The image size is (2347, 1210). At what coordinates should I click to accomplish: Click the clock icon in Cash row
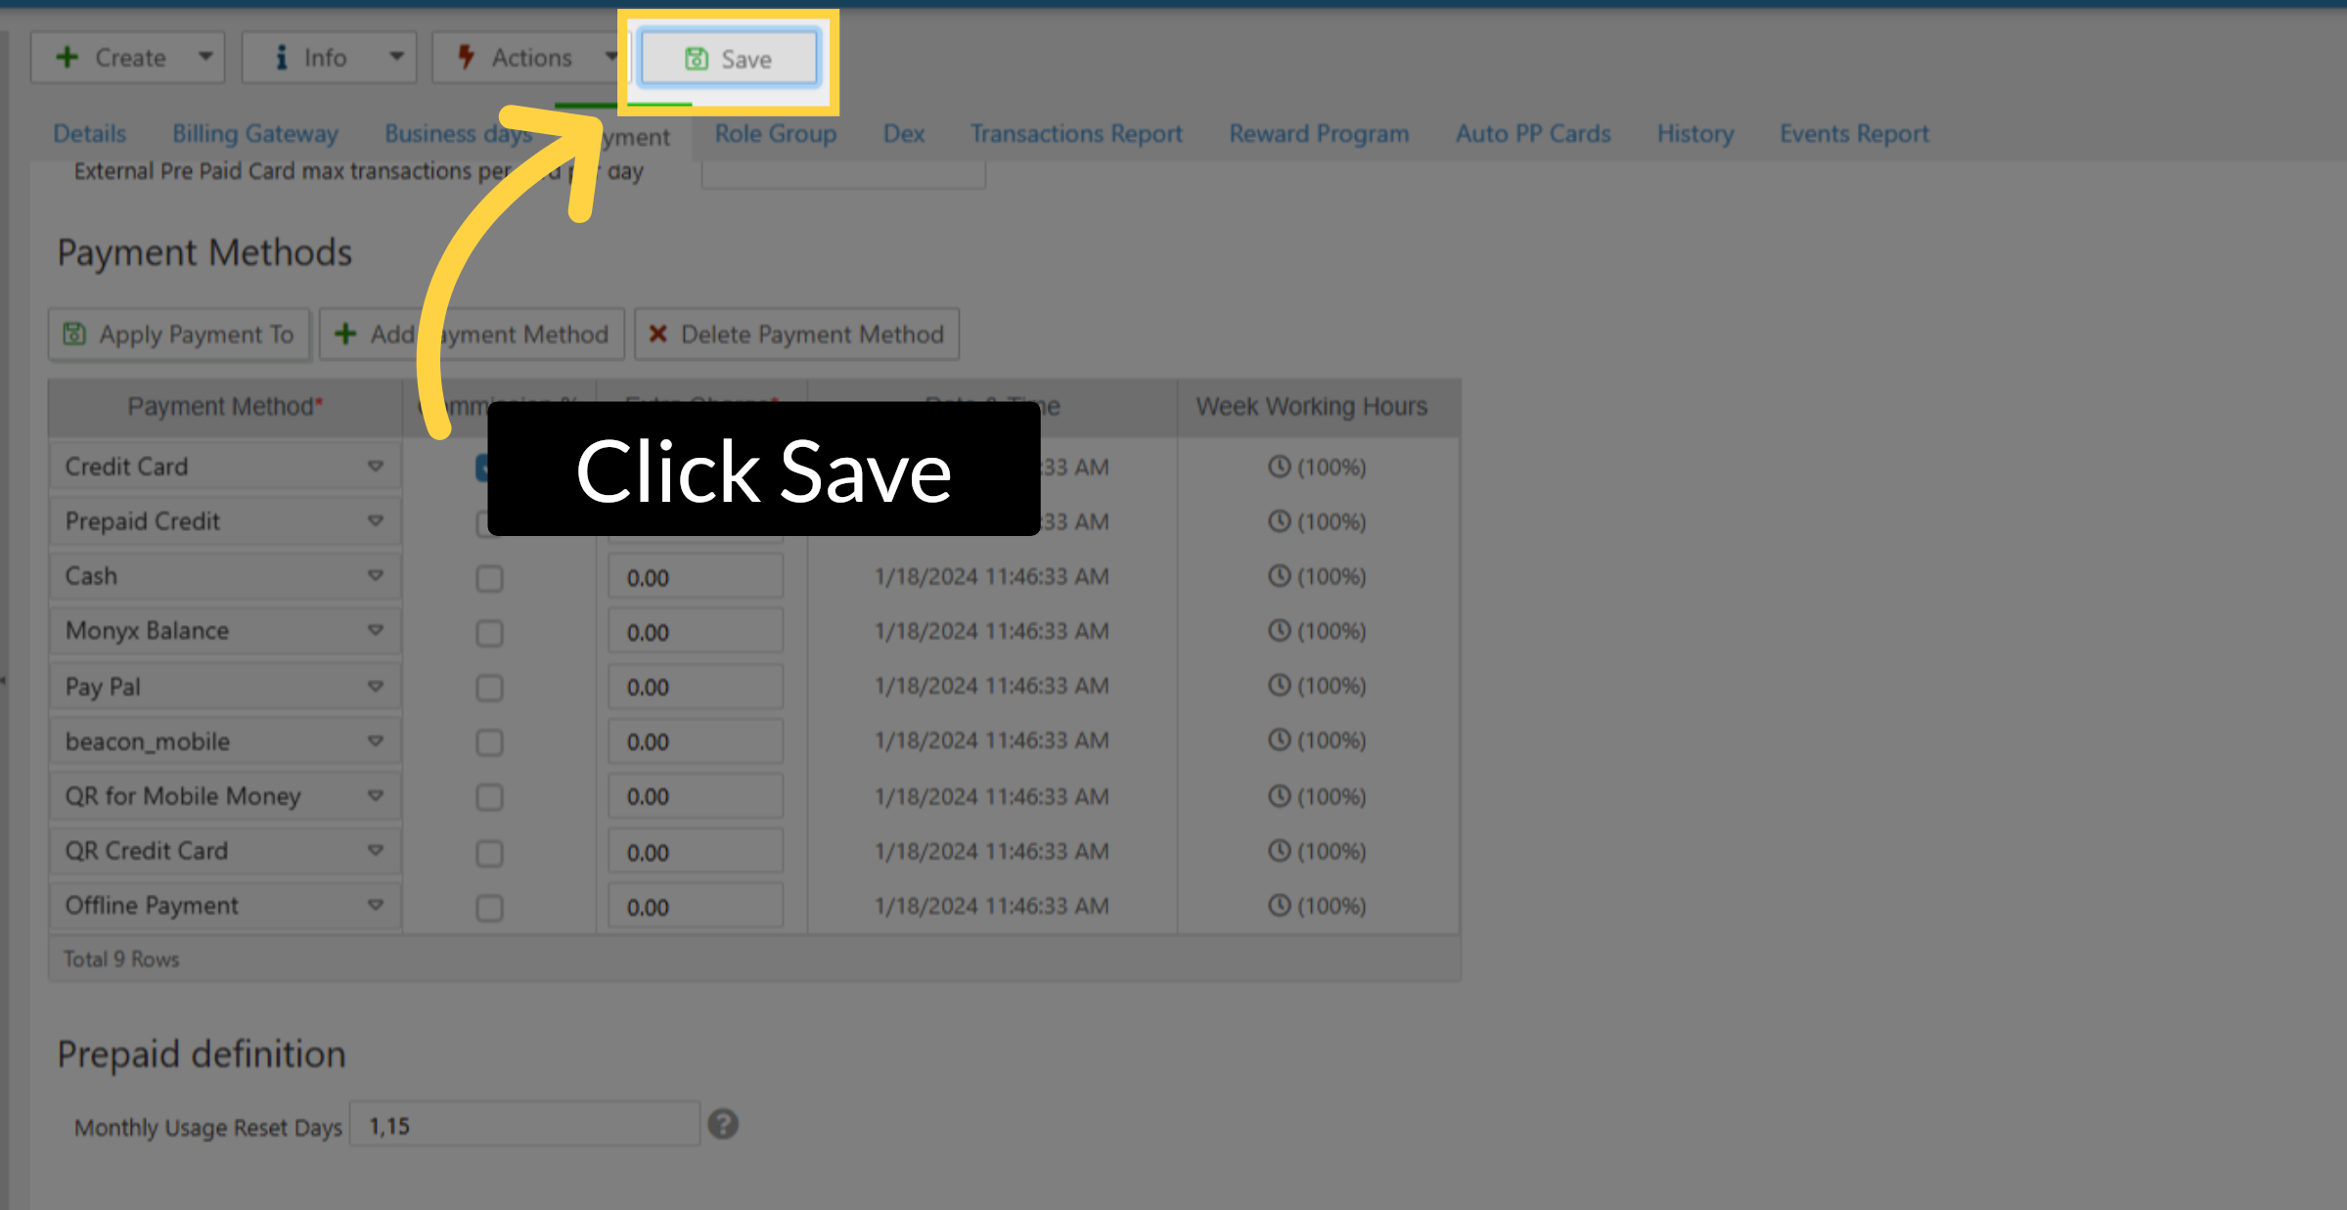click(x=1279, y=576)
